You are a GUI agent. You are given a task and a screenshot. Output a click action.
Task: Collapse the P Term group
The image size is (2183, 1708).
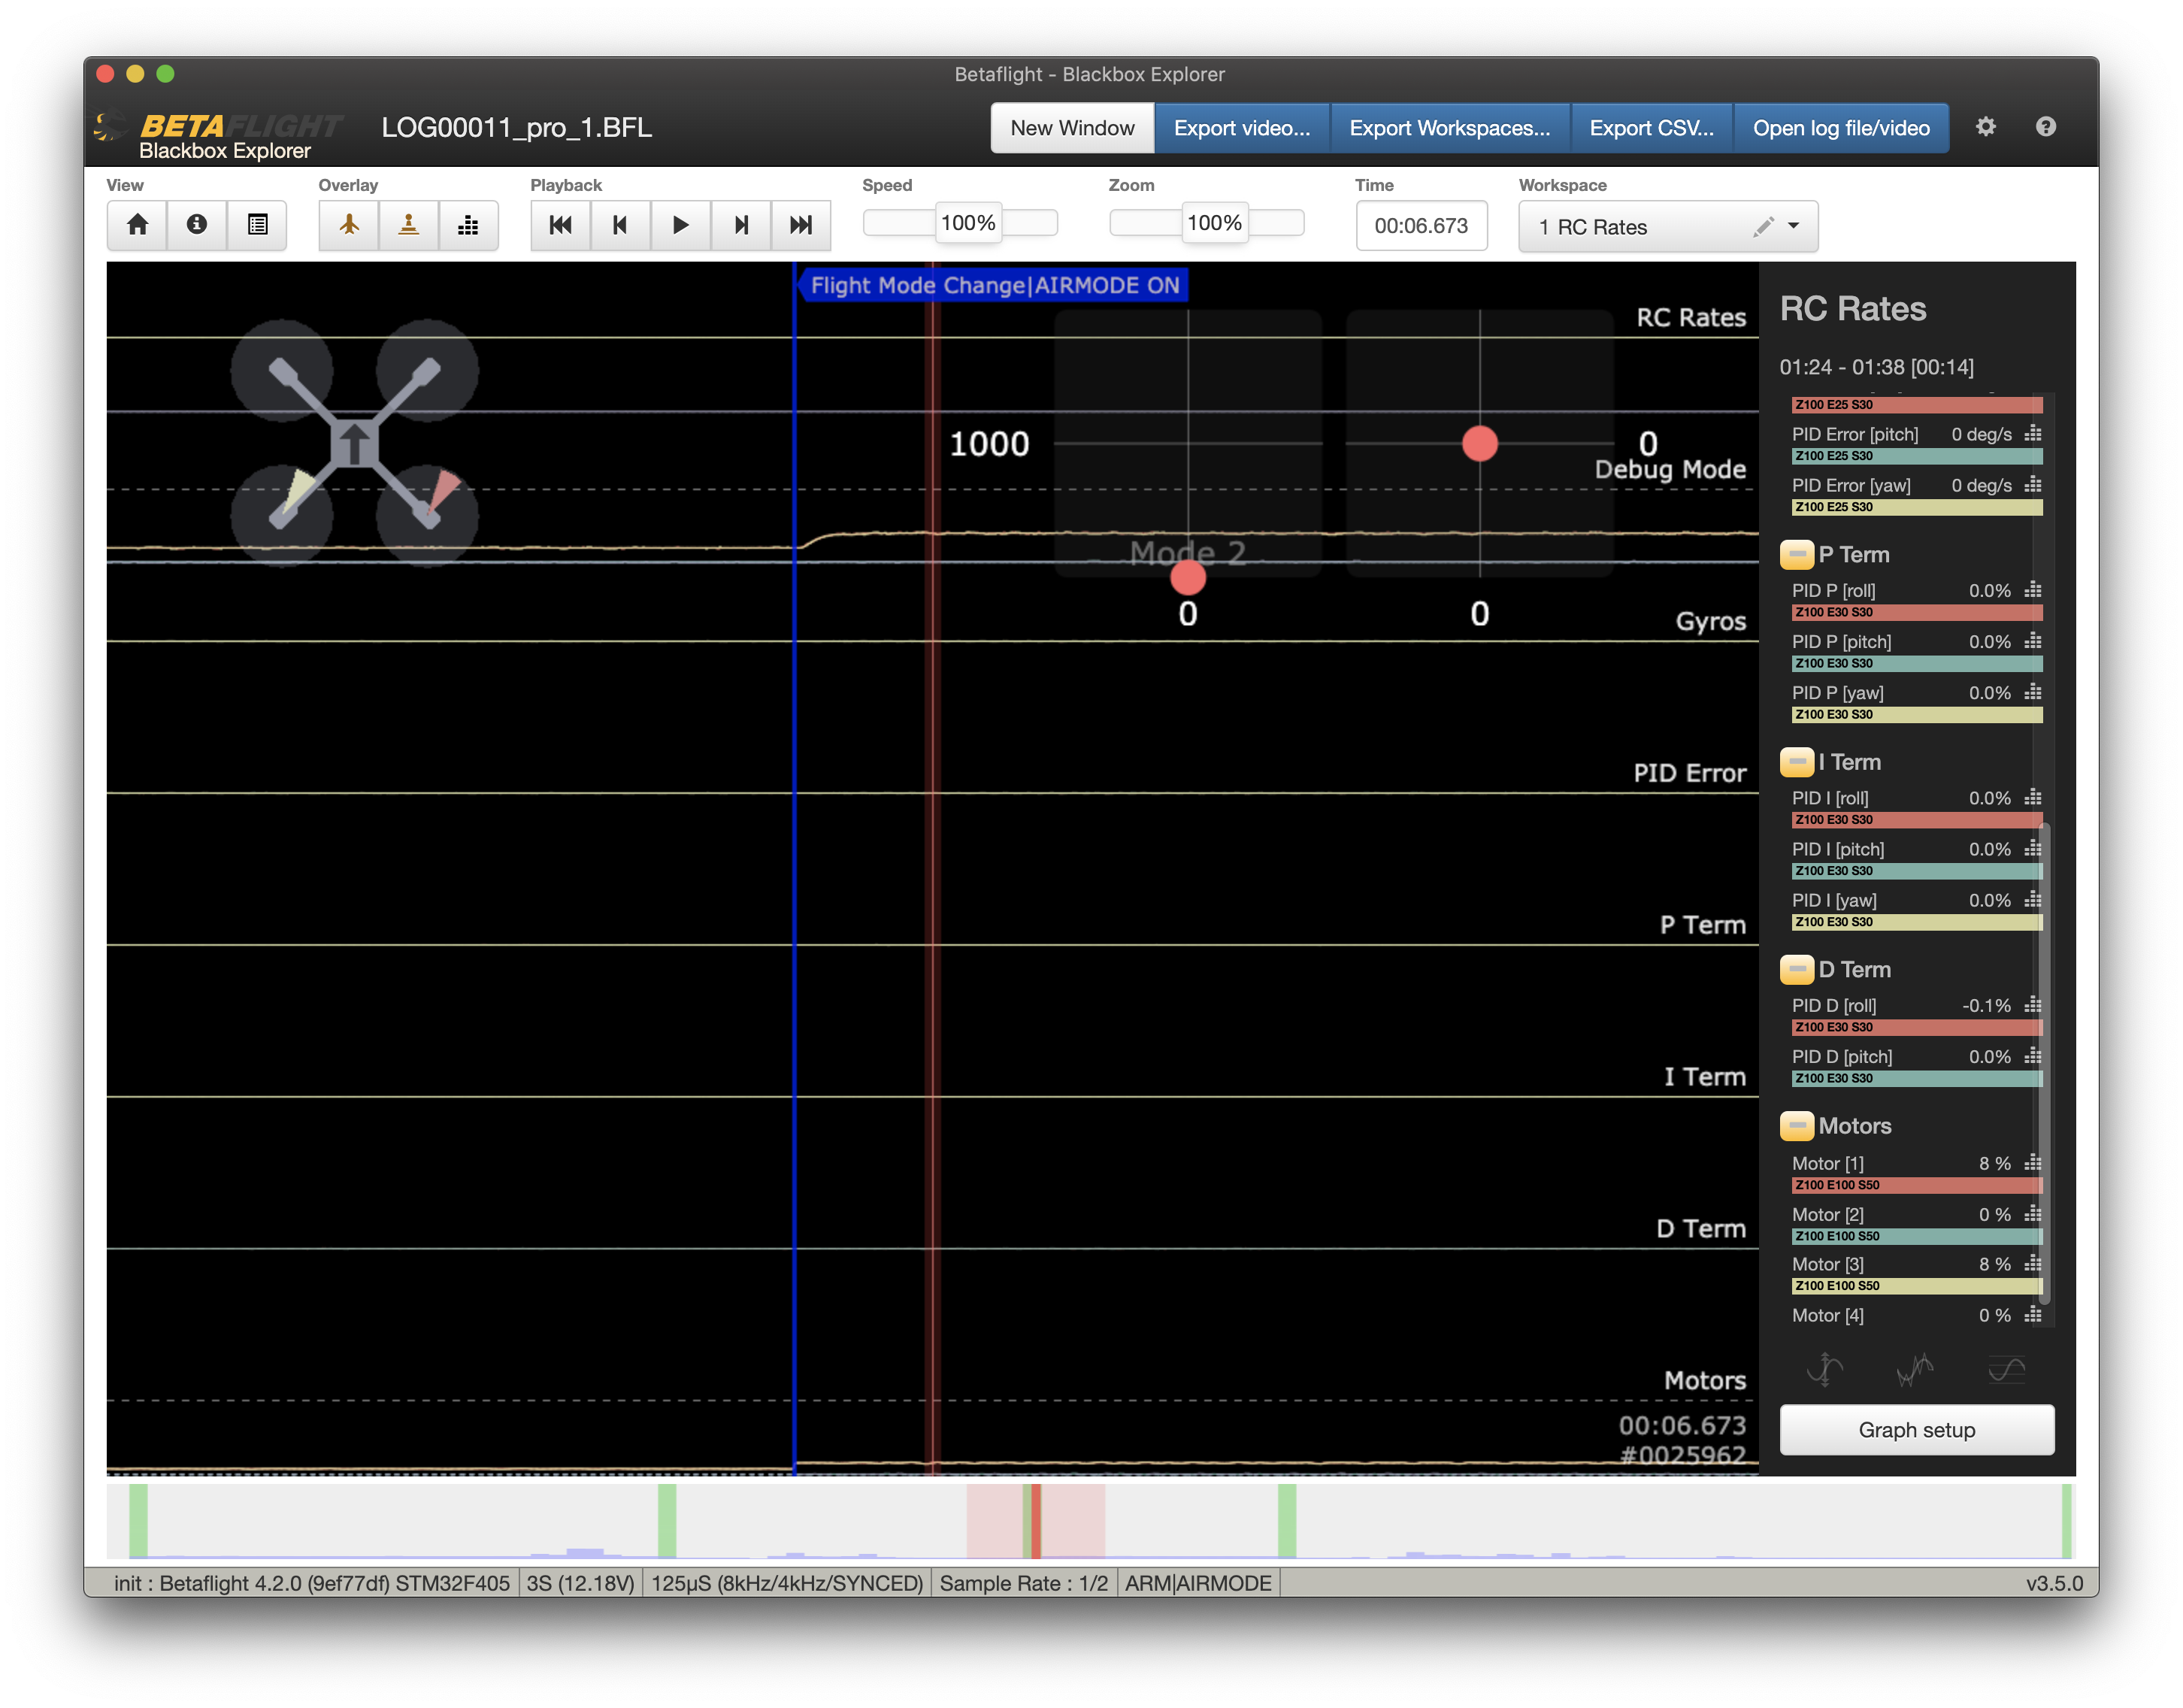pos(1798,554)
